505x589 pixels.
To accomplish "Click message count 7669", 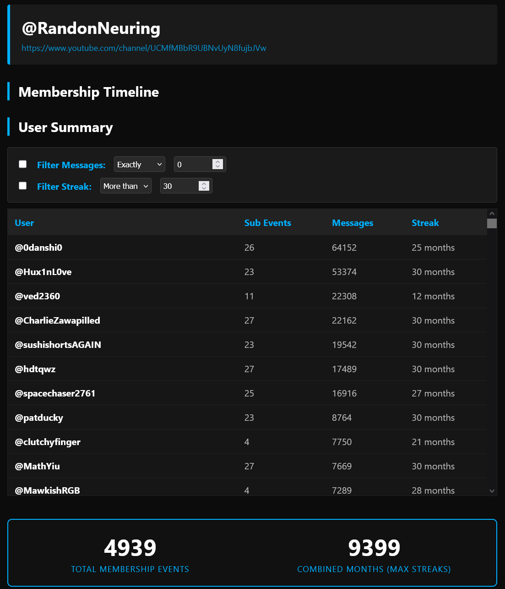I will (x=342, y=466).
